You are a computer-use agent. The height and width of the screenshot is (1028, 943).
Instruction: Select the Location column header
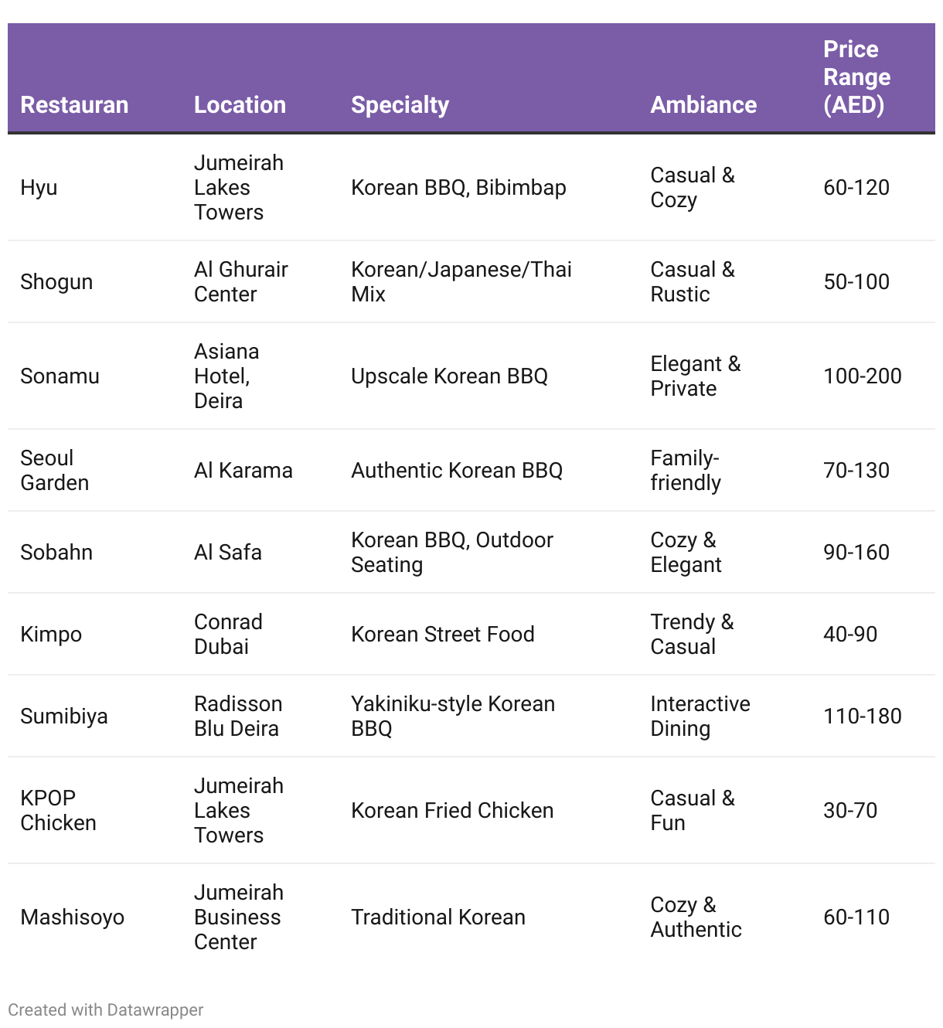(240, 105)
